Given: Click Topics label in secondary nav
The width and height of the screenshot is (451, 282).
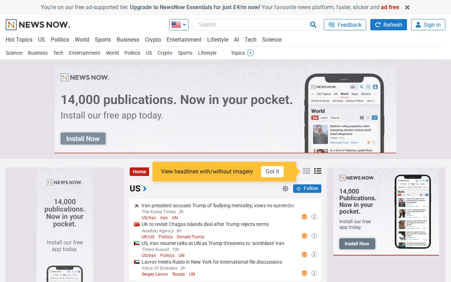Looking at the screenshot, I should coord(238,53).
